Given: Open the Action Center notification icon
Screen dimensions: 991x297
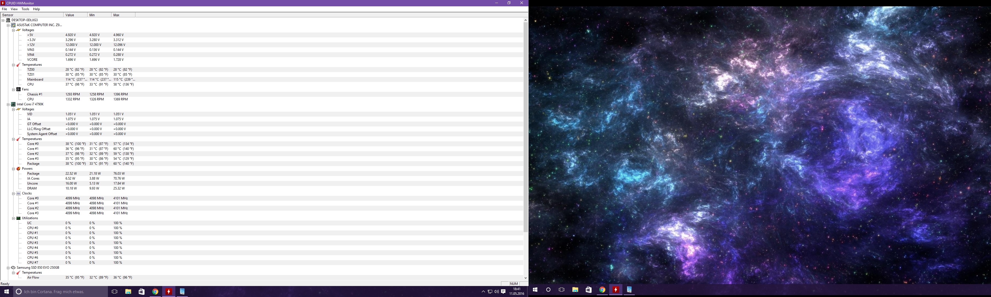Looking at the screenshot, I should [x=503, y=291].
